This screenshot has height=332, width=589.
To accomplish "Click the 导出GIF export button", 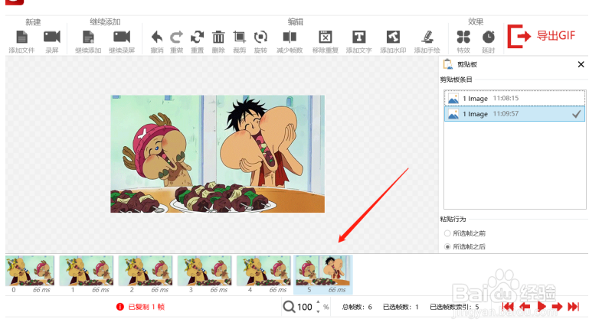I will tap(542, 36).
